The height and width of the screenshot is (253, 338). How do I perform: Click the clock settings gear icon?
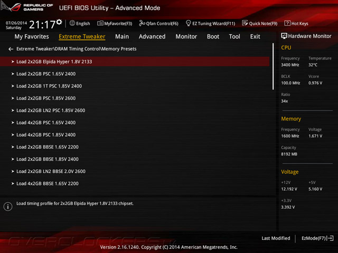click(59, 22)
